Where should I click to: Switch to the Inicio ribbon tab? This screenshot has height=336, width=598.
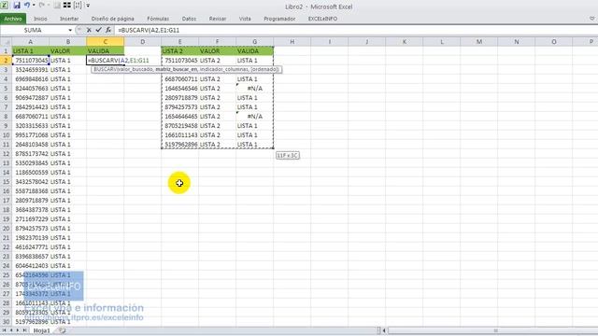coord(40,19)
